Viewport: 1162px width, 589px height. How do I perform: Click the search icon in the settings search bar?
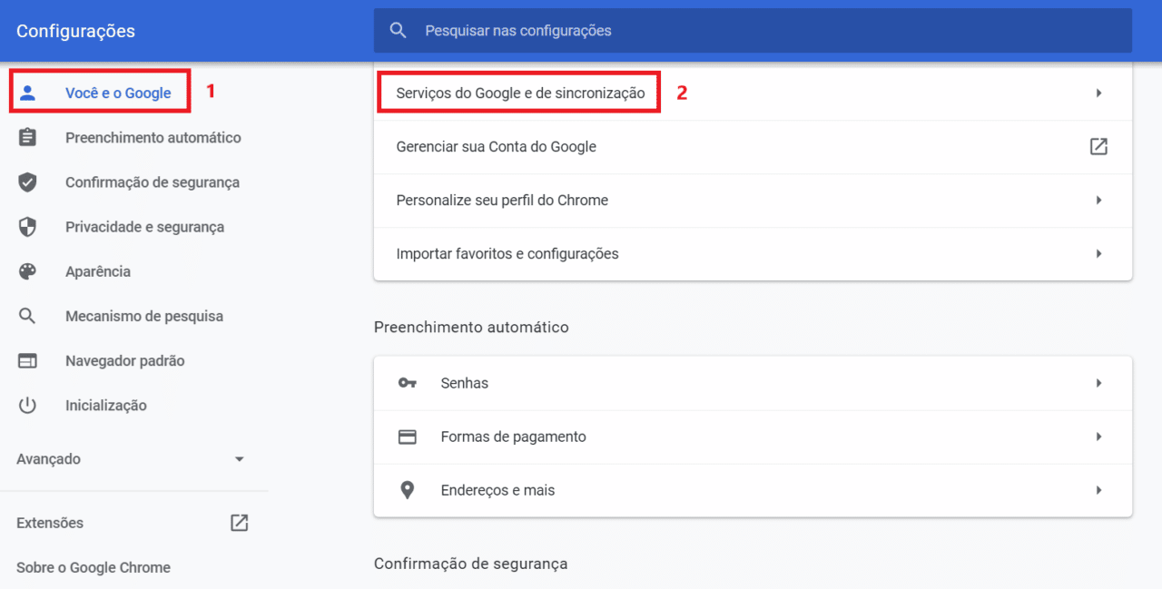pos(398,31)
